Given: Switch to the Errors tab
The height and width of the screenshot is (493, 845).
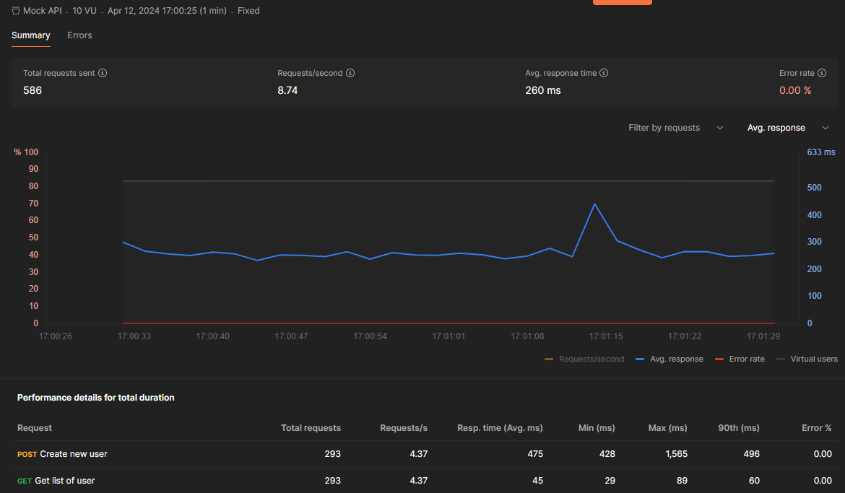Looking at the screenshot, I should [79, 35].
